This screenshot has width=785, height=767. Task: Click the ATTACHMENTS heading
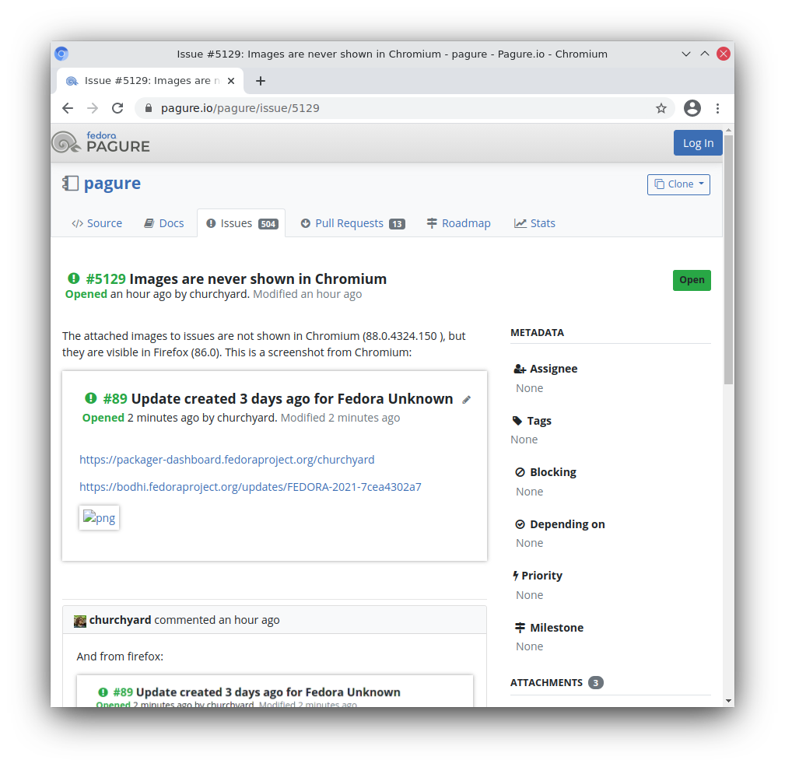(546, 683)
